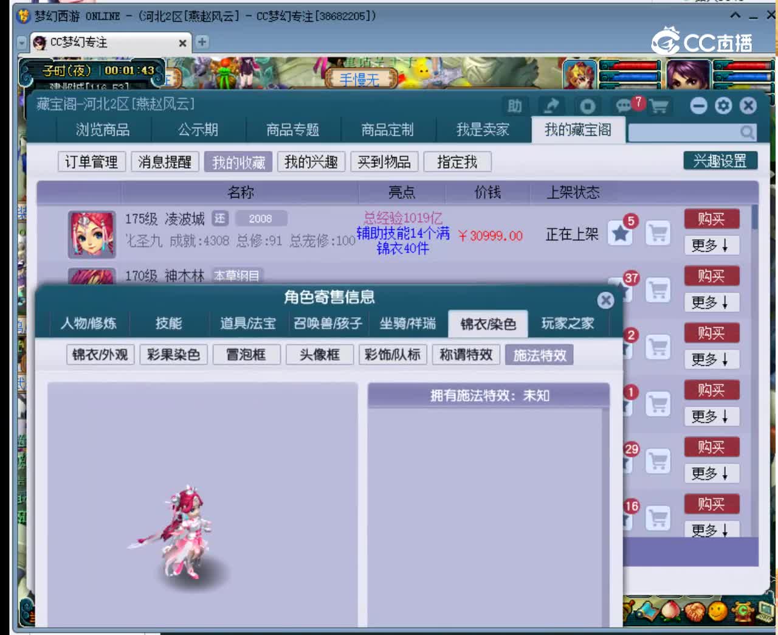The height and width of the screenshot is (635, 778).
Task: Open 更多 dropdown in badge 16 row
Action: 711,530
